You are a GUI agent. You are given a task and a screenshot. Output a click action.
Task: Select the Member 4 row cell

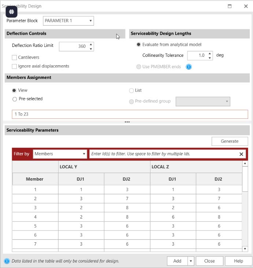click(35, 217)
